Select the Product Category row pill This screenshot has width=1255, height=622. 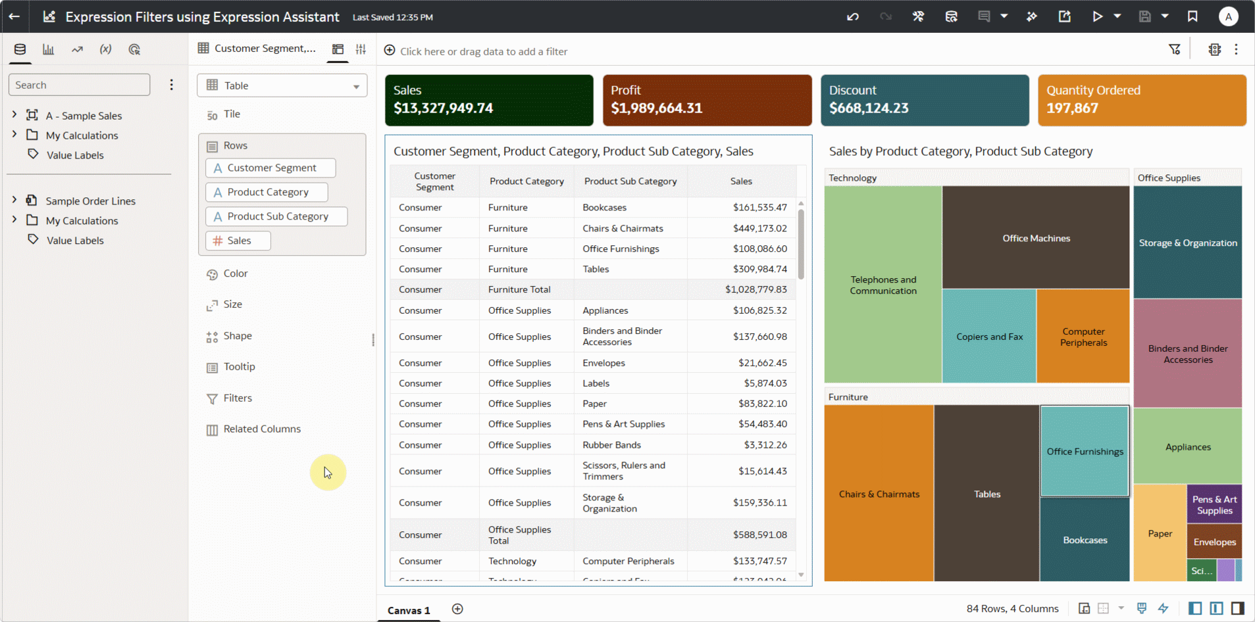[267, 192]
